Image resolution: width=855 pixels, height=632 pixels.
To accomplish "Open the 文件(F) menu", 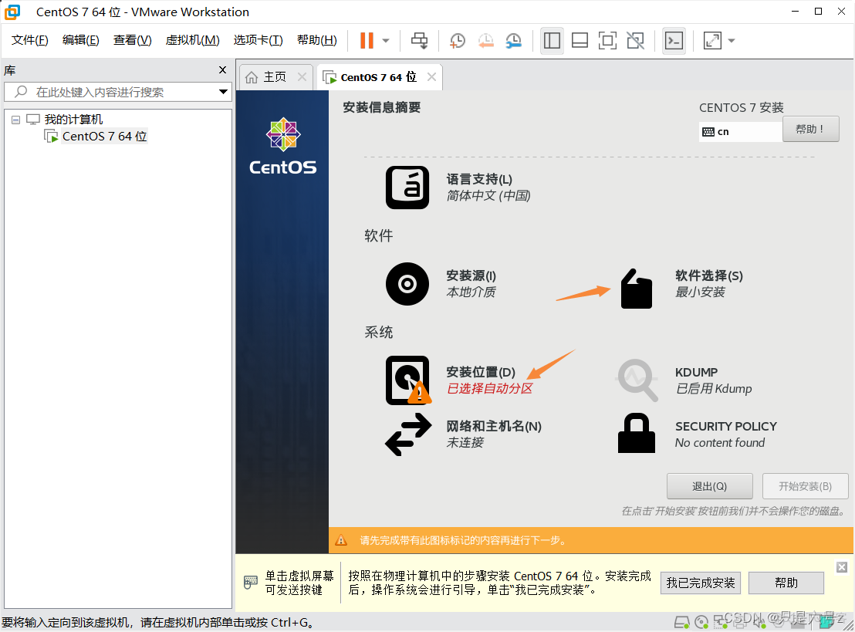I will click(x=30, y=40).
